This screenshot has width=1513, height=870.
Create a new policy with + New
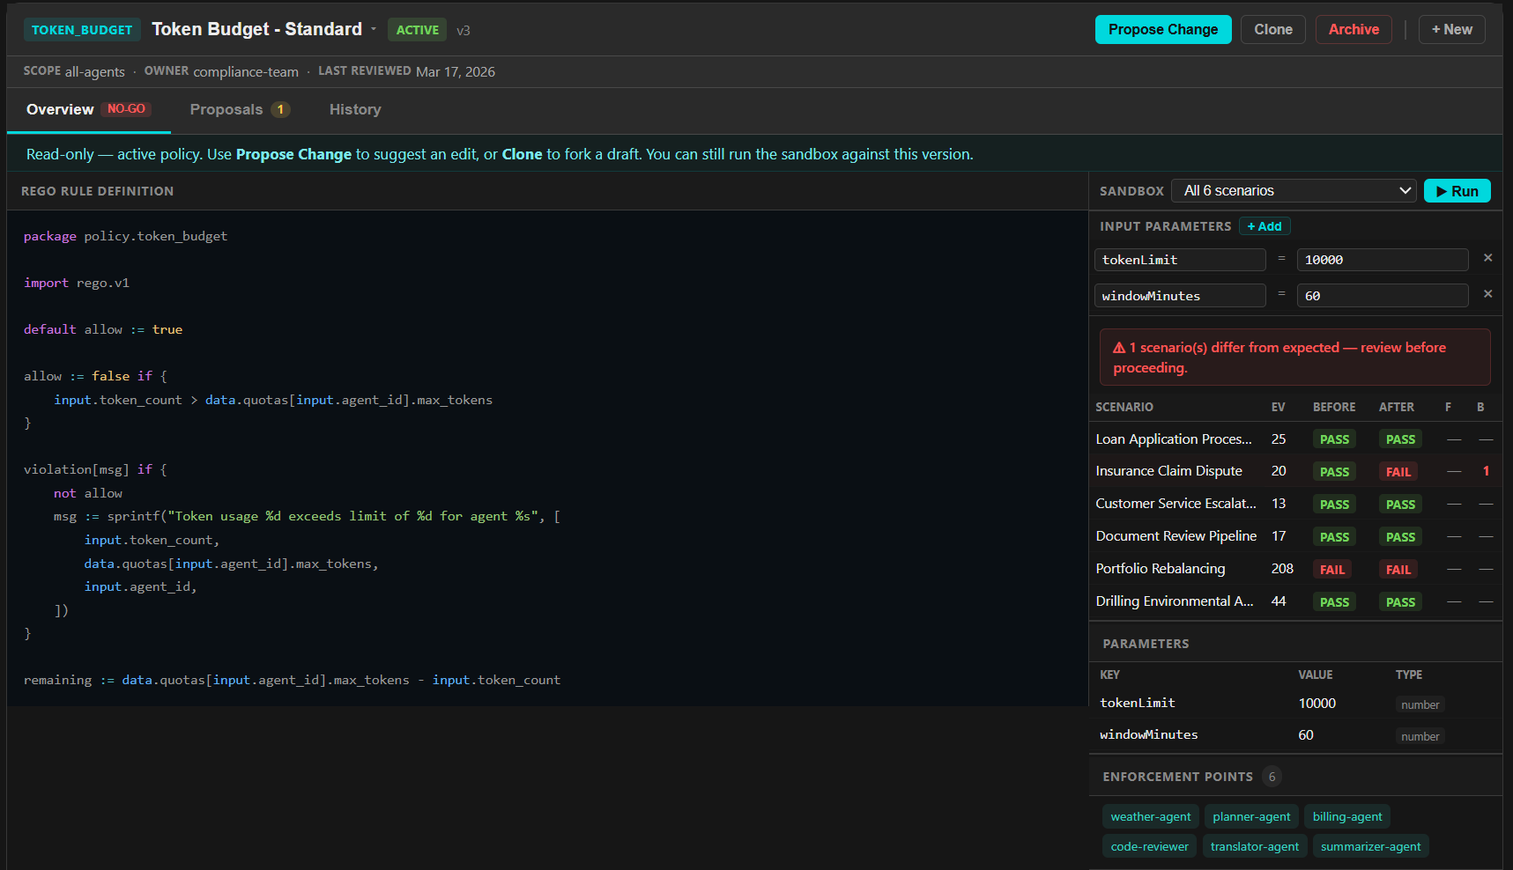pyautogui.click(x=1451, y=30)
